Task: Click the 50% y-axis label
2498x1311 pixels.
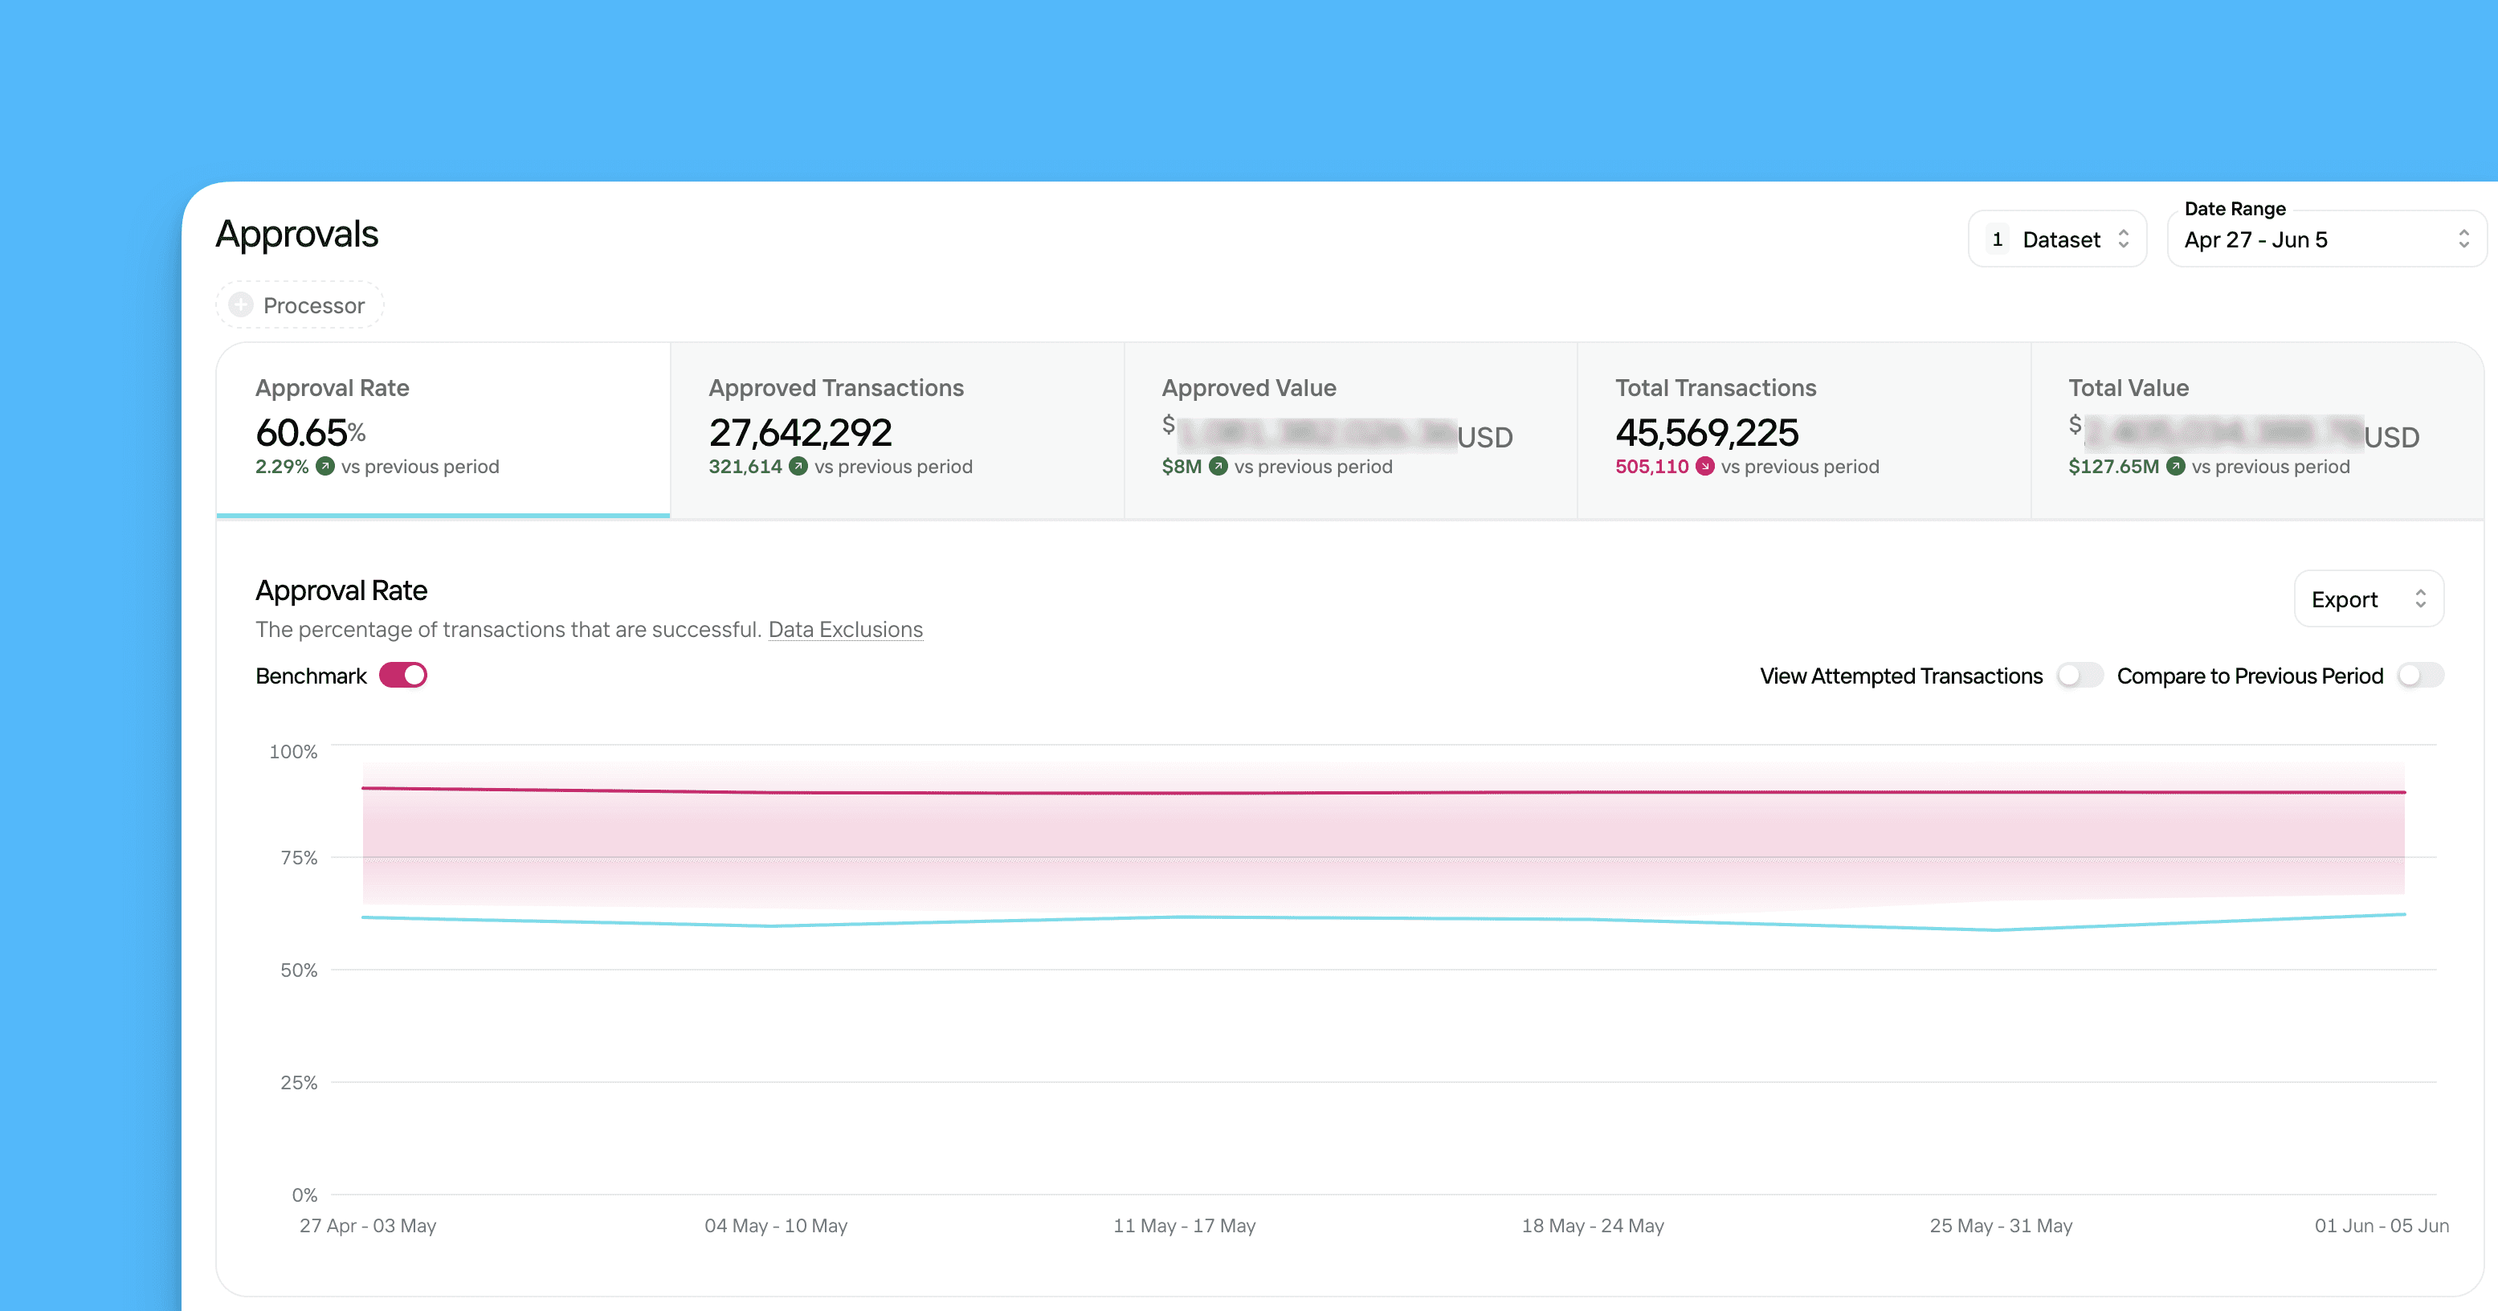Action: (299, 970)
